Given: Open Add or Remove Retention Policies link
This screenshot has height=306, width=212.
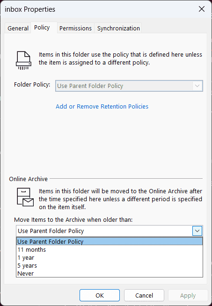Looking at the screenshot, I should click(x=102, y=106).
